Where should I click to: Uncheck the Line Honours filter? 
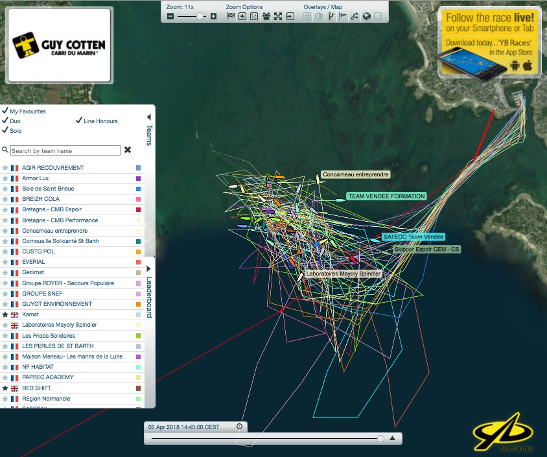[79, 121]
